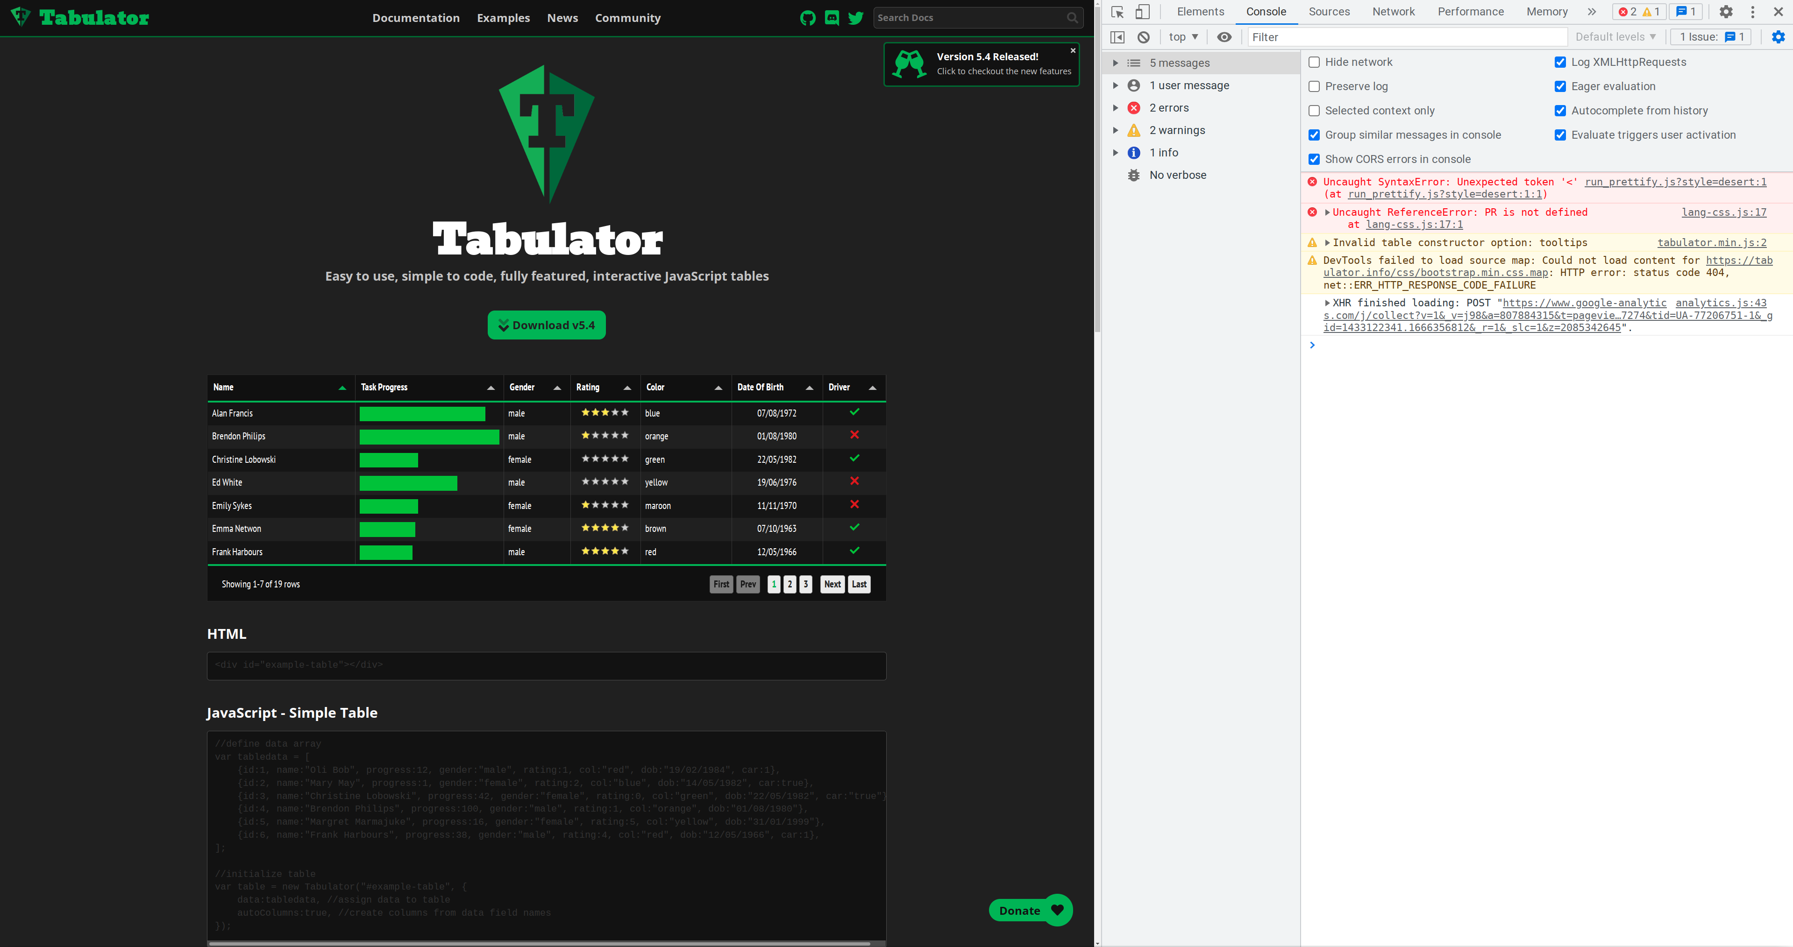Click the Tabulator logo
The image size is (1793, 947).
[78, 17]
